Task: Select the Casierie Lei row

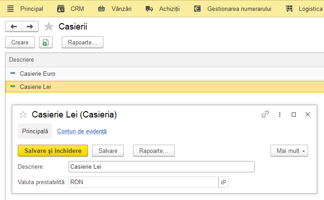Action: [x=165, y=87]
